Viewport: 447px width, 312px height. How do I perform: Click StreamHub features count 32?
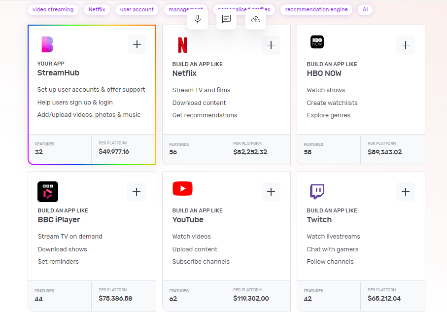[39, 152]
